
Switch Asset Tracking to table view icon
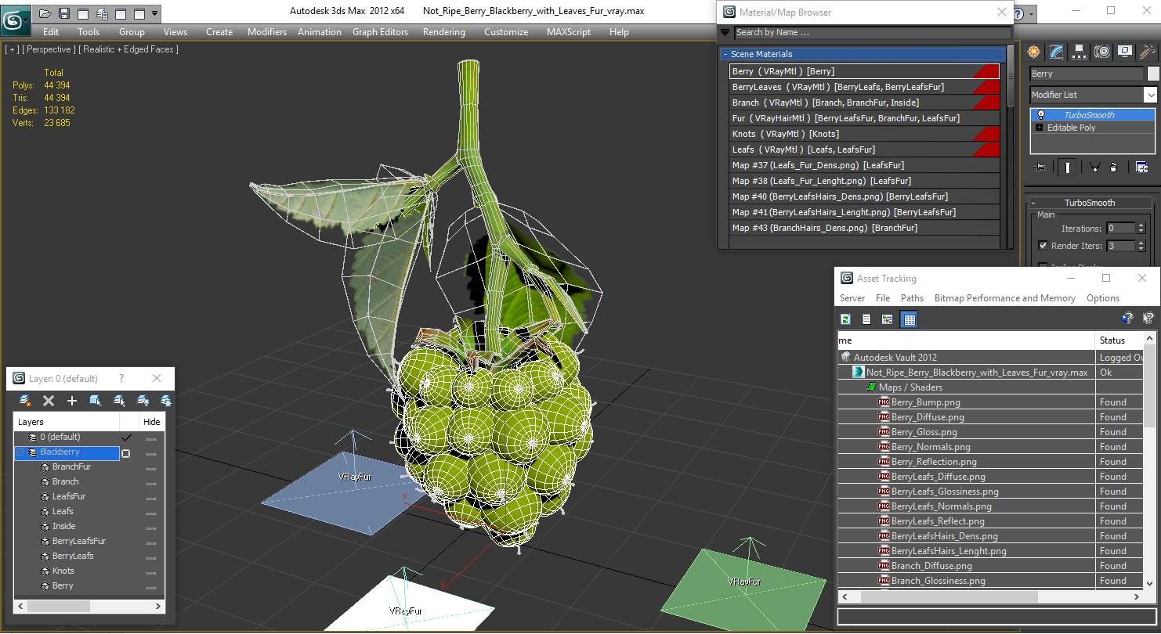(x=909, y=319)
